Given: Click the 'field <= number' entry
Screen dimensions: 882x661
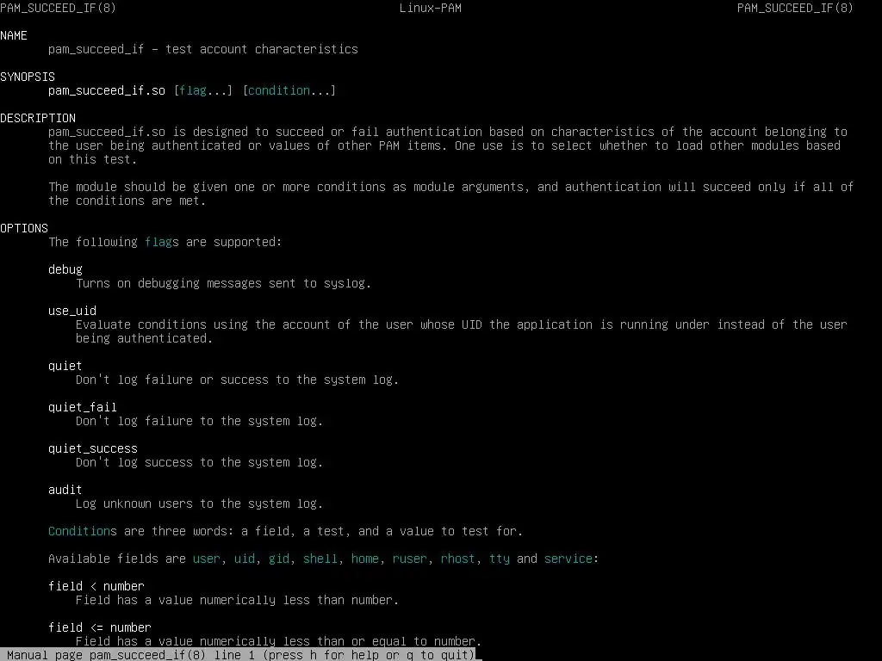Looking at the screenshot, I should tap(100, 627).
